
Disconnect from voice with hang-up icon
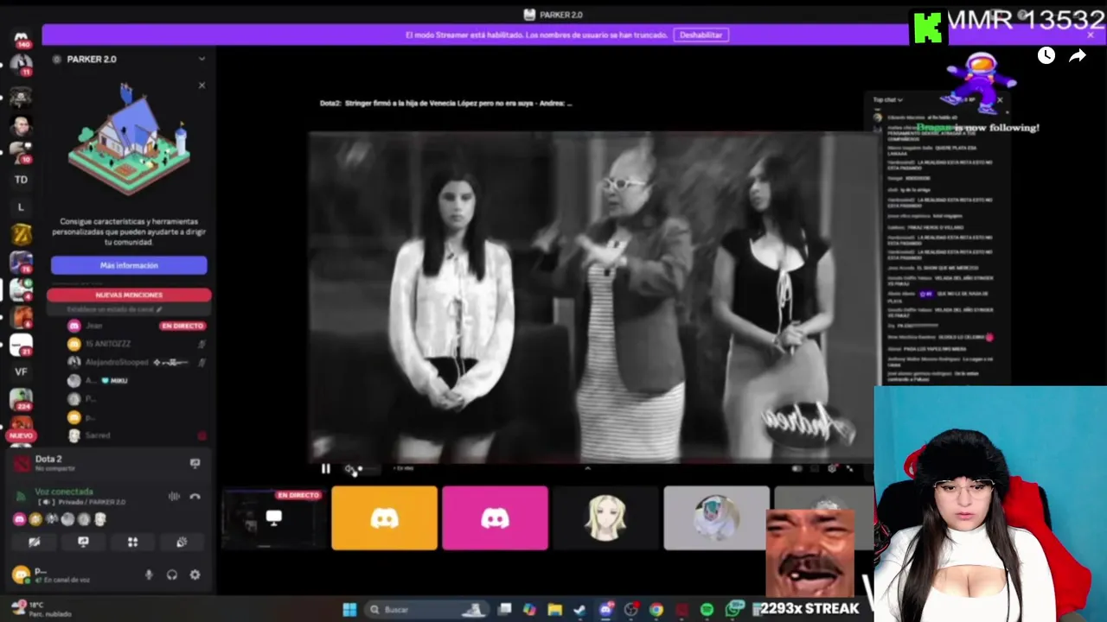[195, 496]
